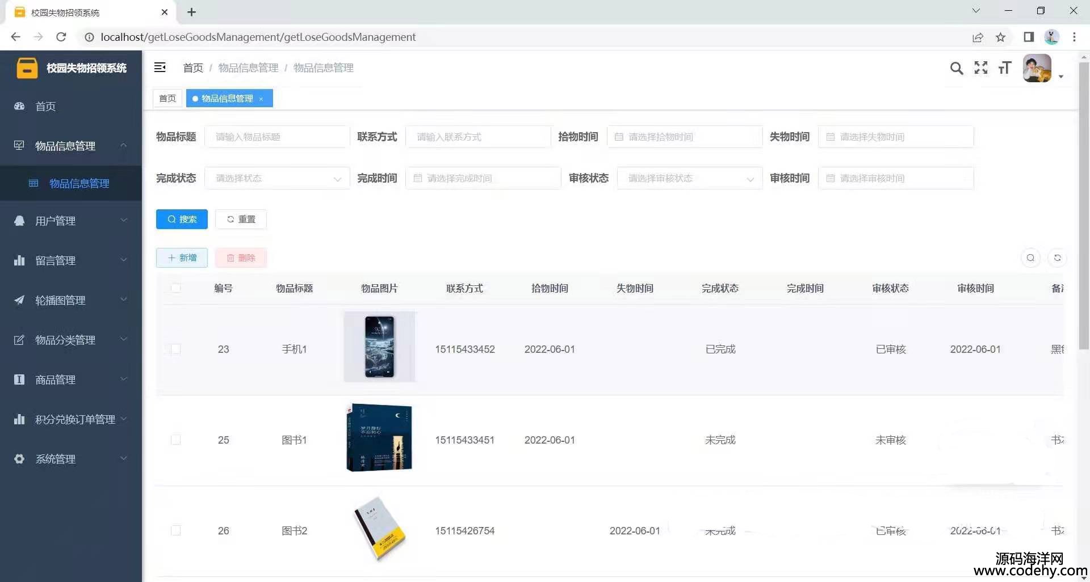1090x582 pixels.
Task: Click the browser page reload icon
Action: (x=61, y=37)
